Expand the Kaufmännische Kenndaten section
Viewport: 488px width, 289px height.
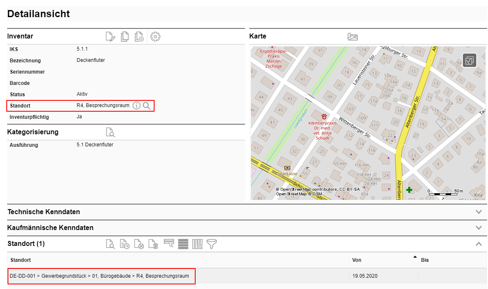point(479,228)
